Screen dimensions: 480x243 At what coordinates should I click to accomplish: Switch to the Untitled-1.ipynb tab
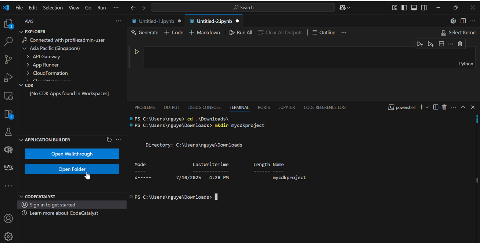pyautogui.click(x=157, y=21)
